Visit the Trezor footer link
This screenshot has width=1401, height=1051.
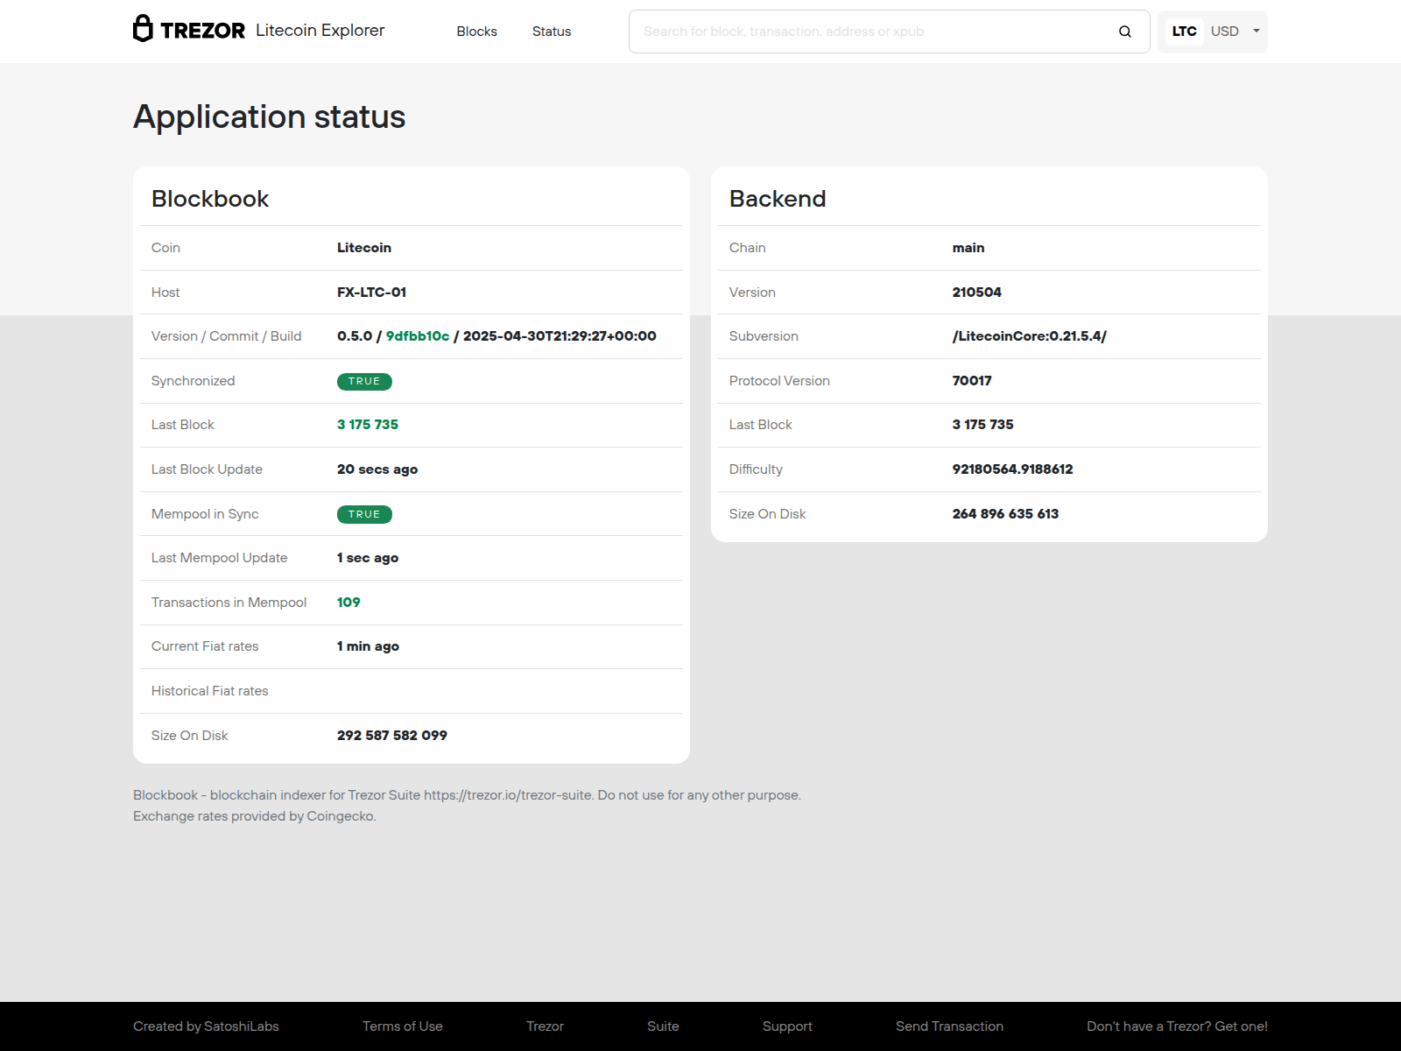click(x=545, y=1026)
